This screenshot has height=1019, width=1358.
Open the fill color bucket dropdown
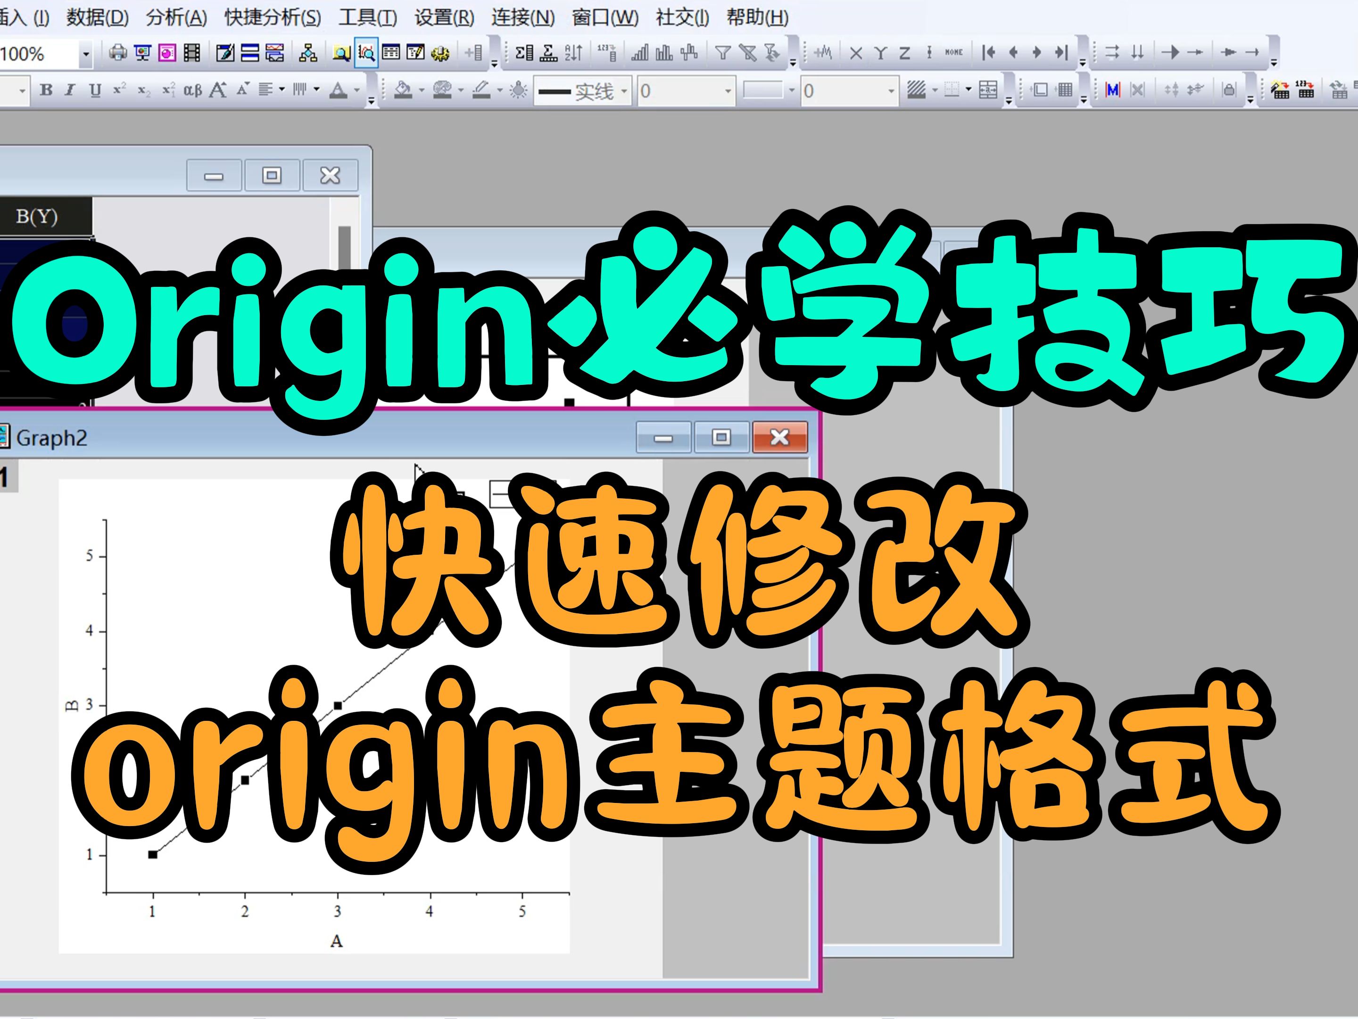pos(422,90)
